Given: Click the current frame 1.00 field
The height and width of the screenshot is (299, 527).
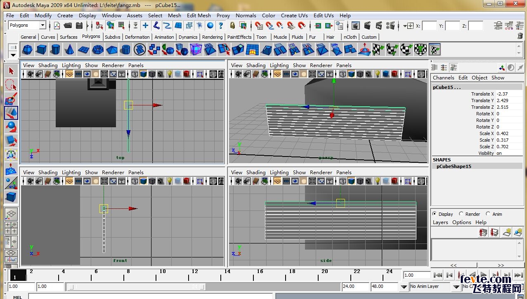Looking at the screenshot, I should click(417, 275).
